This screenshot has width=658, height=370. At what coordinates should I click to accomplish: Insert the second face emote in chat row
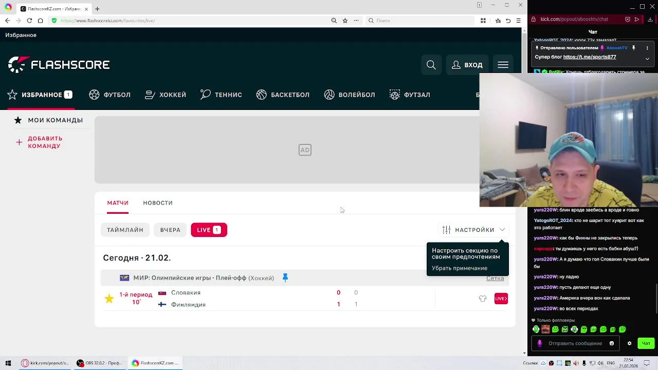545,329
